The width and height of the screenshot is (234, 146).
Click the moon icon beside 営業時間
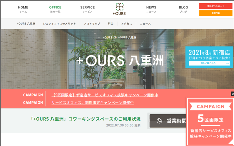[x=159, y=121]
